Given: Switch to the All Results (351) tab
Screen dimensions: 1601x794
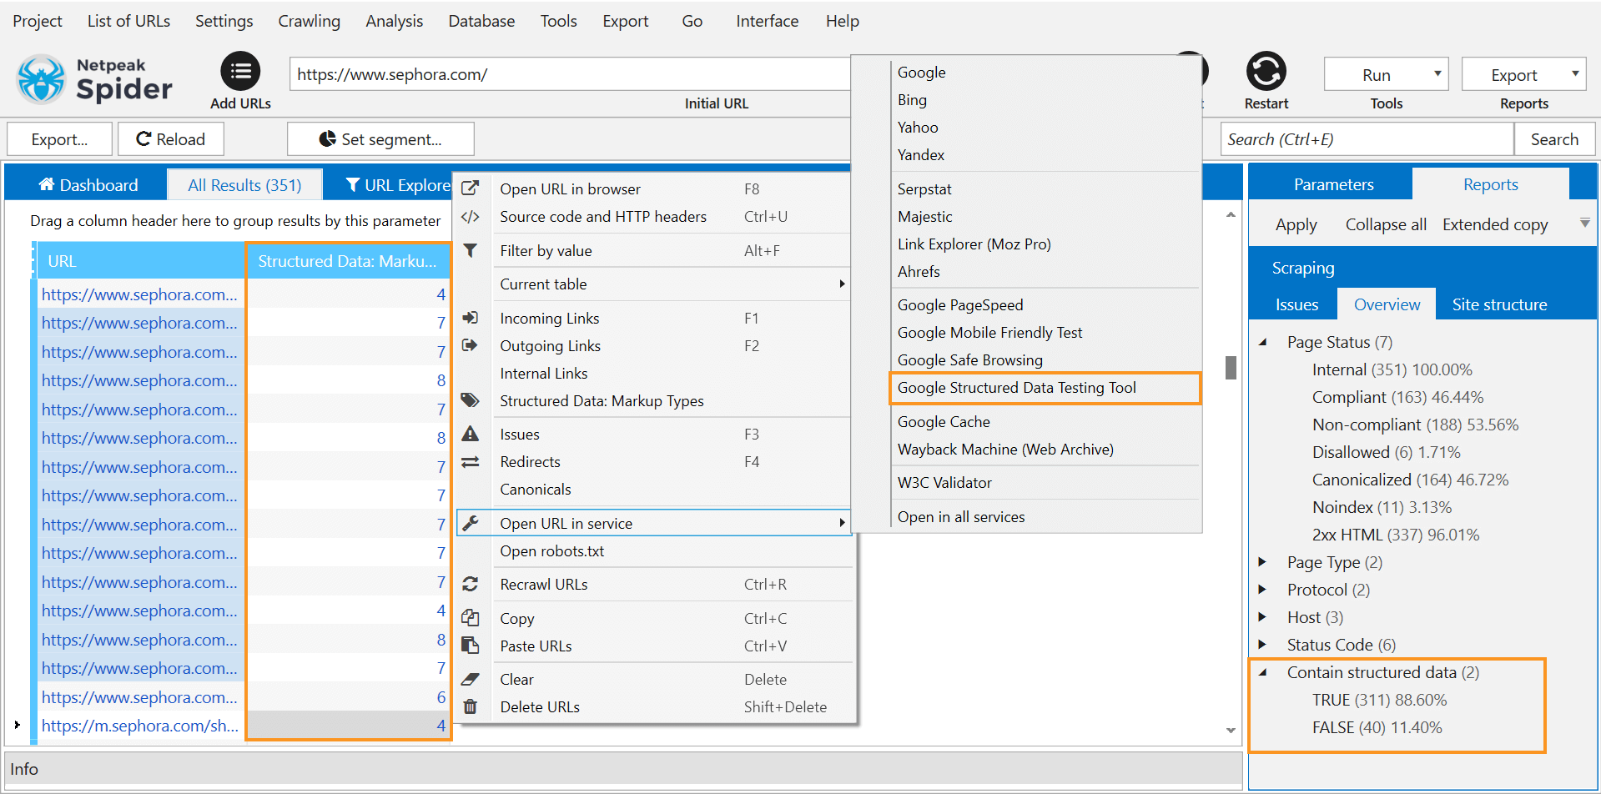Looking at the screenshot, I should click(x=244, y=185).
